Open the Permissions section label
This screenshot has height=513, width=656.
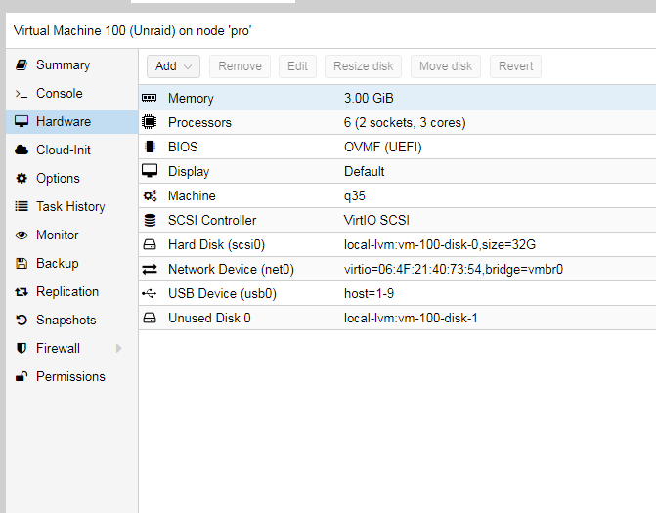[70, 377]
